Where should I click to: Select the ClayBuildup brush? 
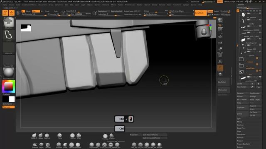(78, 145)
